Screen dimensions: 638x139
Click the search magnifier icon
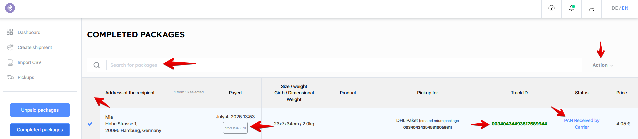coord(97,65)
